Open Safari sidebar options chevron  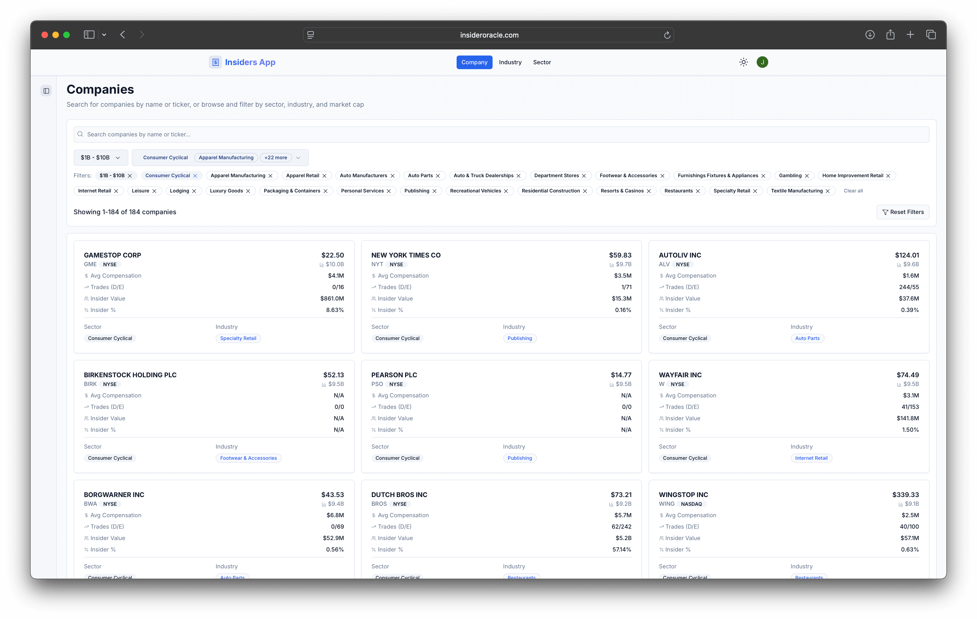pos(104,35)
